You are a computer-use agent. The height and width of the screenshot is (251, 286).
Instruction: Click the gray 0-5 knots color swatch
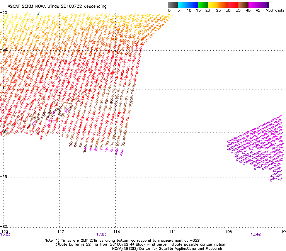pos(173,5)
